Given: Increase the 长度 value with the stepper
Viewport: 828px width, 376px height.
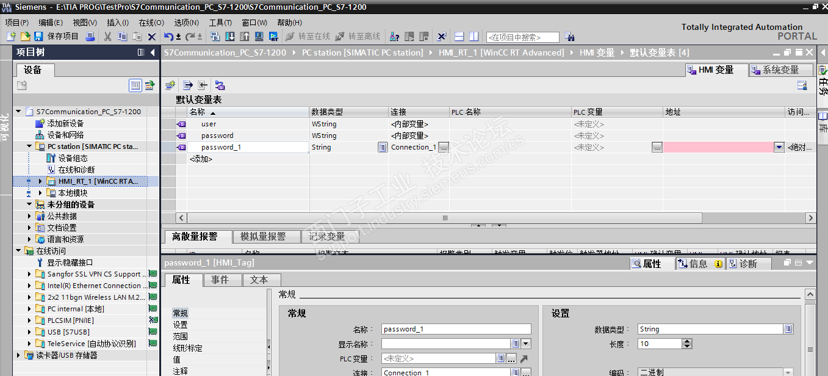Looking at the screenshot, I should [x=687, y=341].
